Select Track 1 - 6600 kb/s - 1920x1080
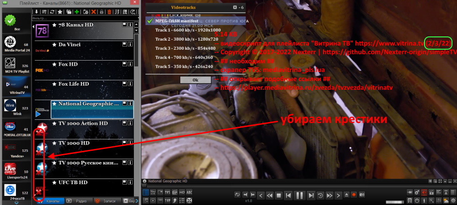The width and height of the screenshot is (457, 205). [x=188, y=30]
